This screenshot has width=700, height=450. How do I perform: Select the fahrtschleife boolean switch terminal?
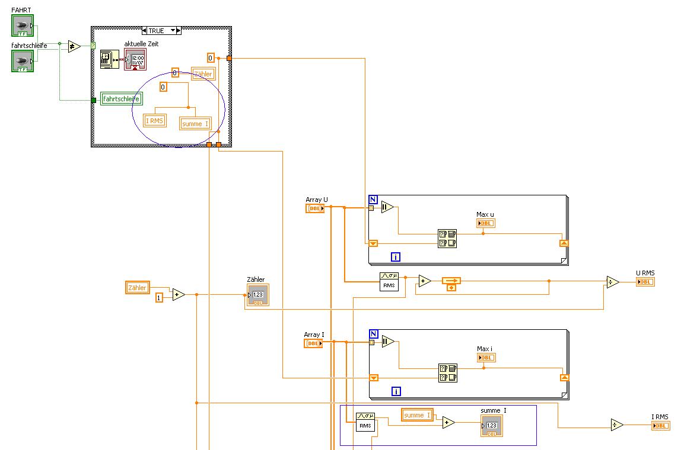coord(23,61)
